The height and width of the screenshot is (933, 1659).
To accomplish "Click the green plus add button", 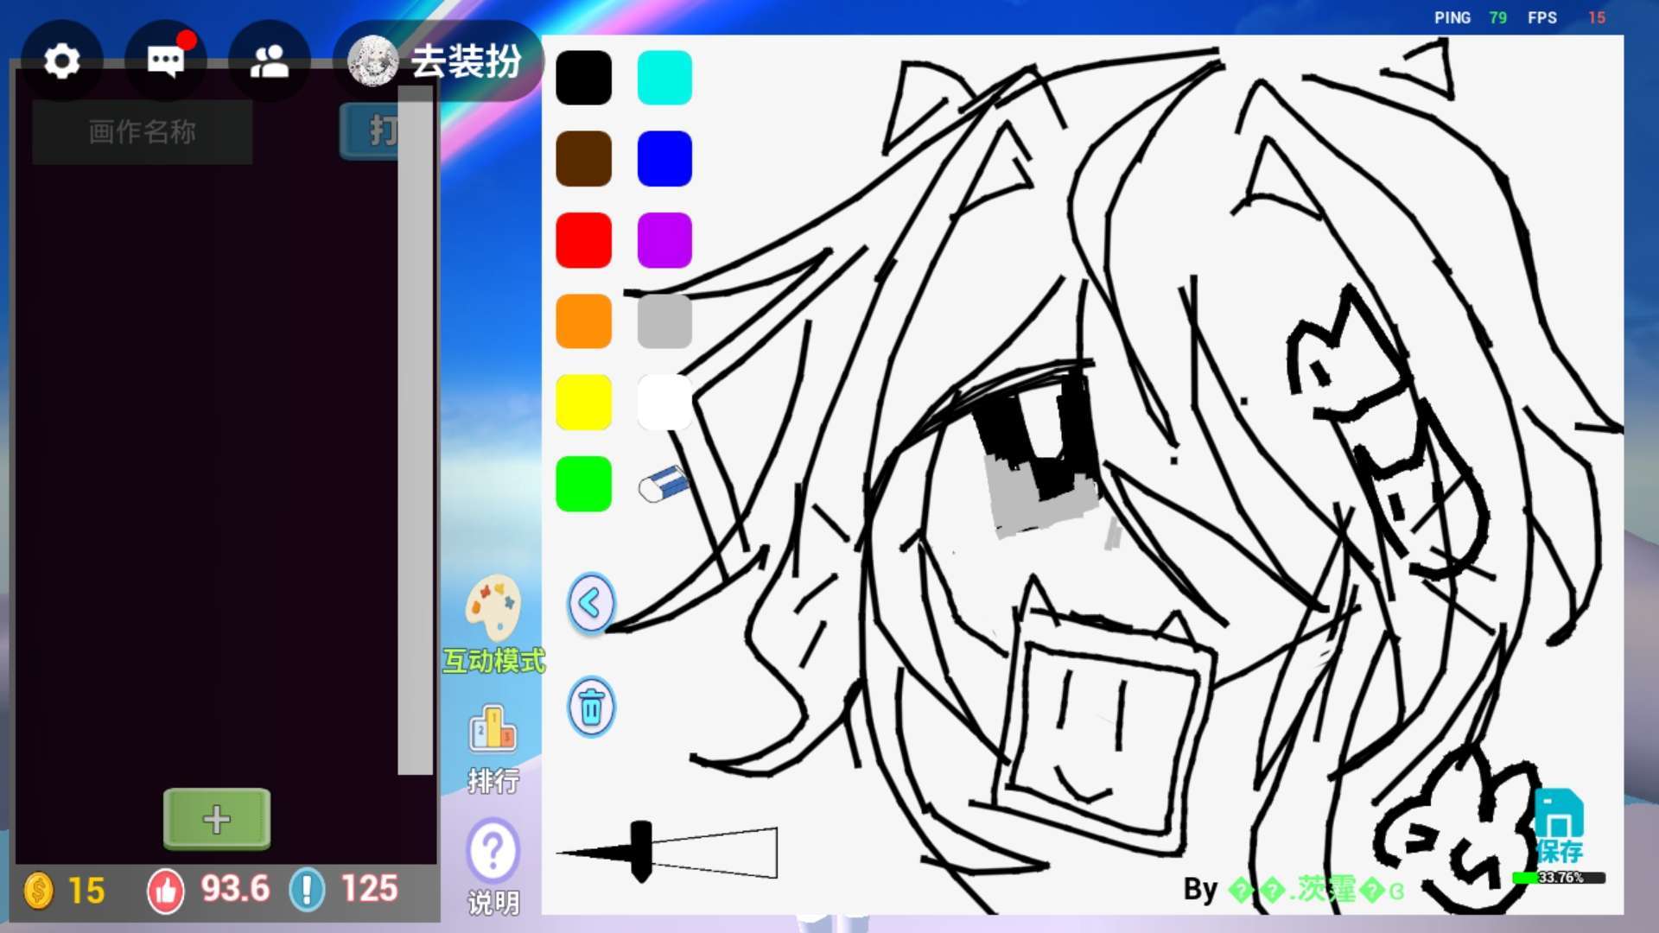I will point(217,818).
